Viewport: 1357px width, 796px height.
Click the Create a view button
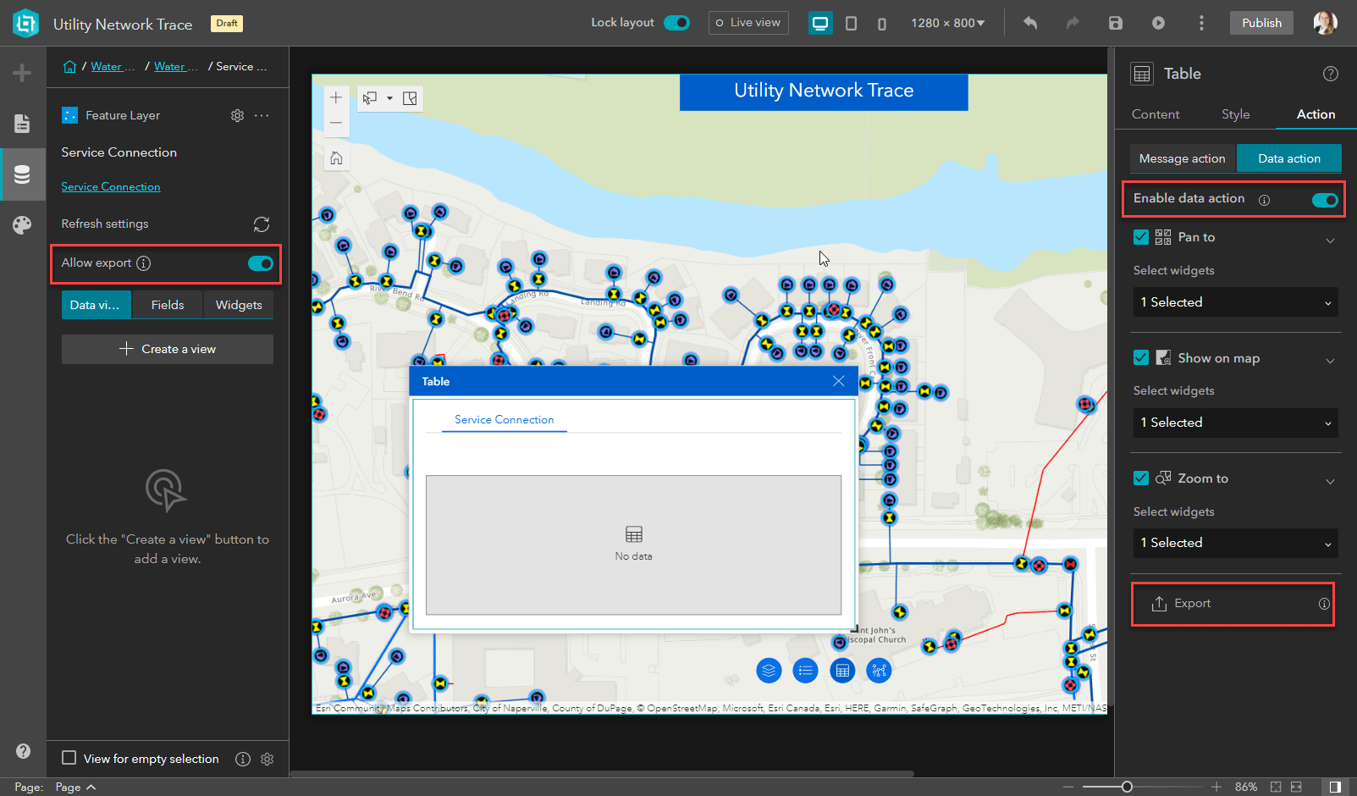click(x=167, y=348)
